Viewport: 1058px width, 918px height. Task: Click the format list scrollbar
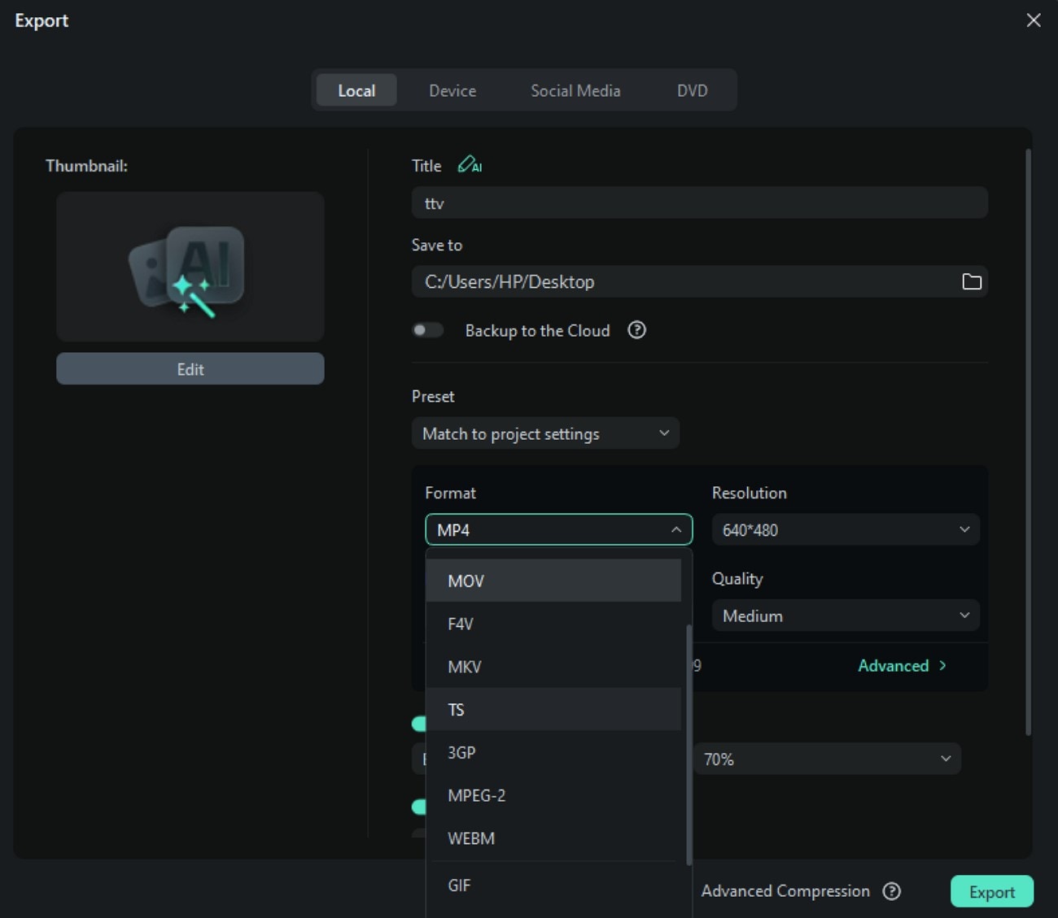coord(689,745)
